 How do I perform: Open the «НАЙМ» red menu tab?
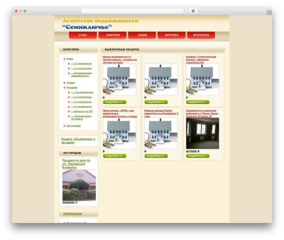pos(142,35)
